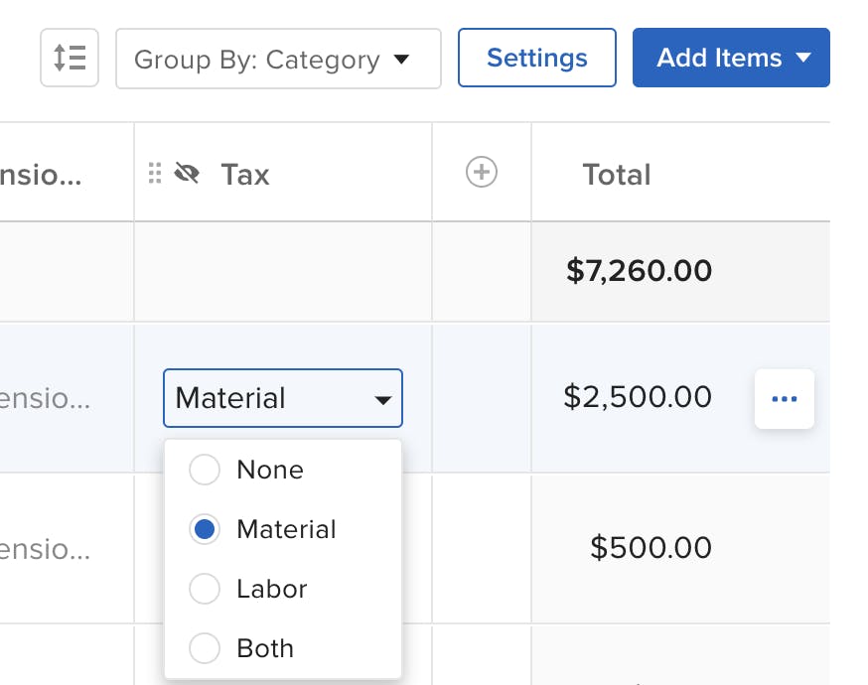This screenshot has height=685, width=868.
Task: Click the chevron on Group By: Category
Action: click(401, 60)
